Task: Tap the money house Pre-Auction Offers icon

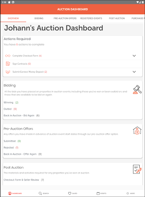Action: 137,130
